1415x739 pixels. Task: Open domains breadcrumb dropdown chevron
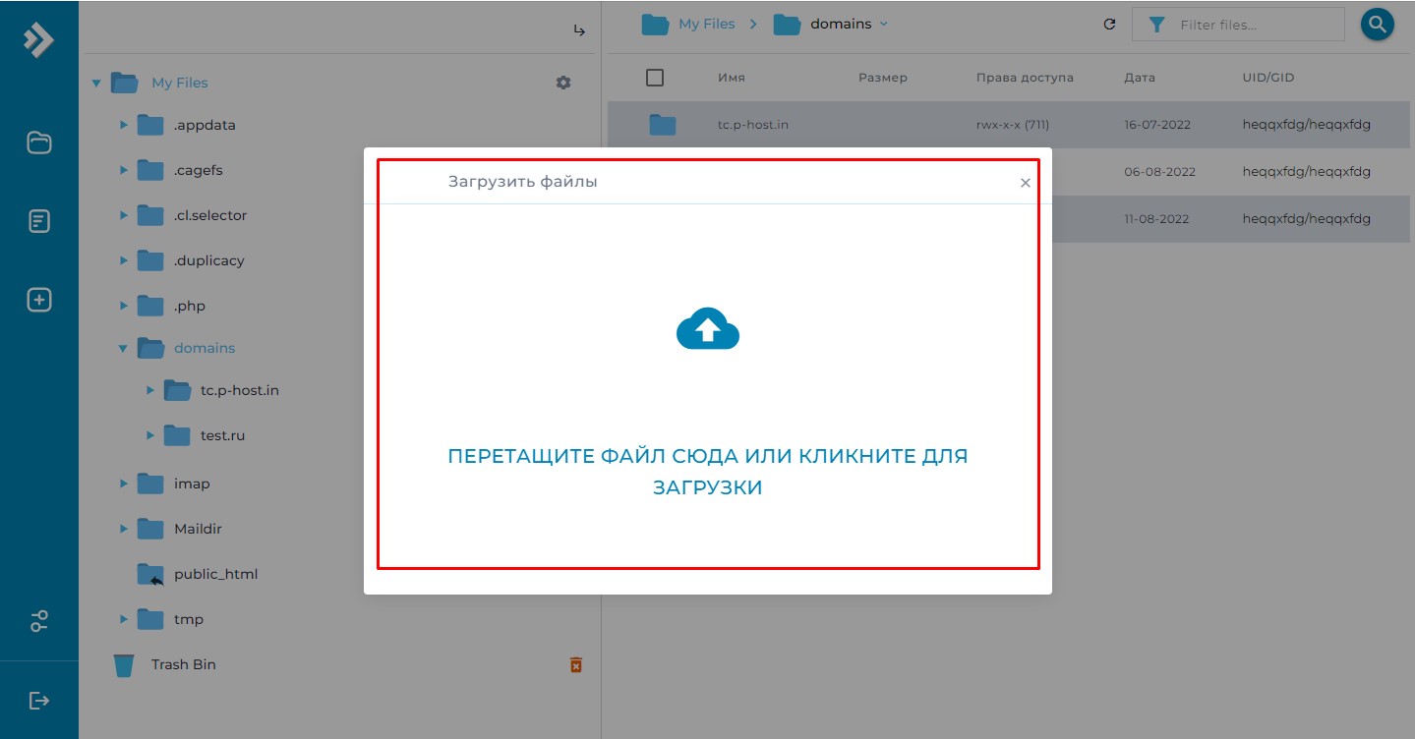point(883,24)
